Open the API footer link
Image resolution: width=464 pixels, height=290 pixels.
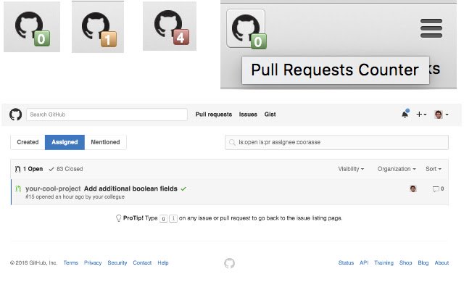364,262
